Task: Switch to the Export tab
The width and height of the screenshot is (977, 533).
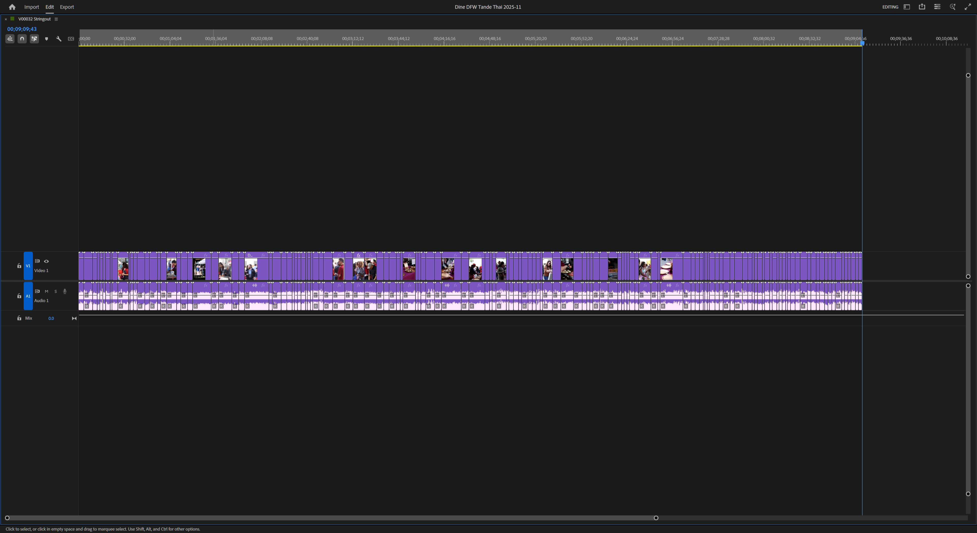Action: pos(67,6)
